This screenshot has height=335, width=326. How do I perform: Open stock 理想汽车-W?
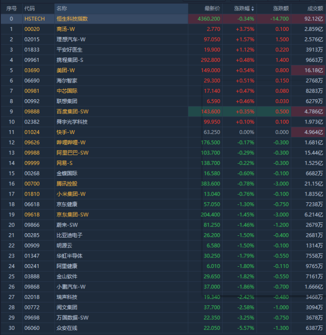(x=71, y=39)
